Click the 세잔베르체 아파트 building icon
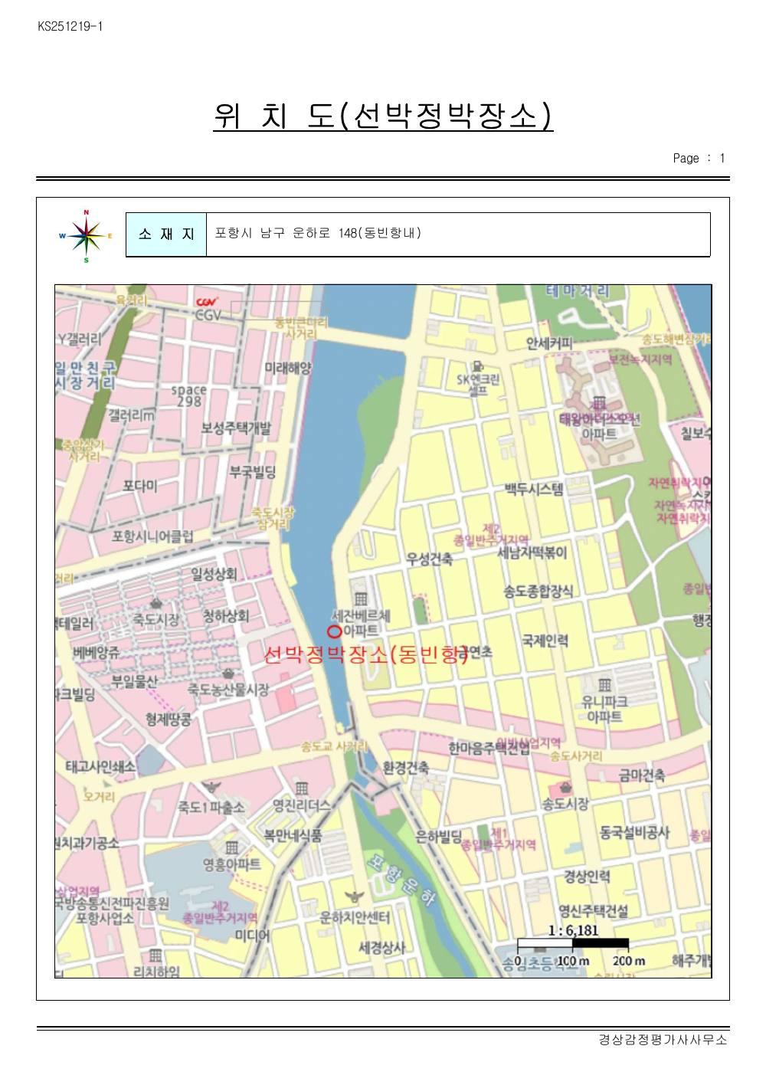The height and width of the screenshot is (1085, 766). point(360,599)
